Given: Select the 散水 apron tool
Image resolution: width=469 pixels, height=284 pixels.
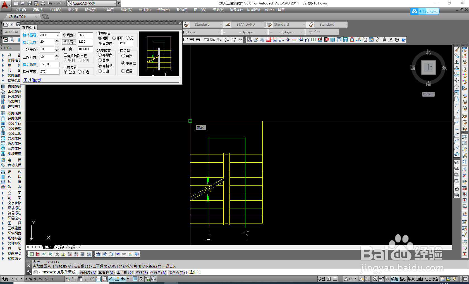Looking at the screenshot, I should coord(11,187).
